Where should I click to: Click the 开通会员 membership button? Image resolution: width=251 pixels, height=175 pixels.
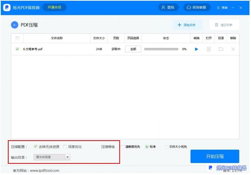54,7
